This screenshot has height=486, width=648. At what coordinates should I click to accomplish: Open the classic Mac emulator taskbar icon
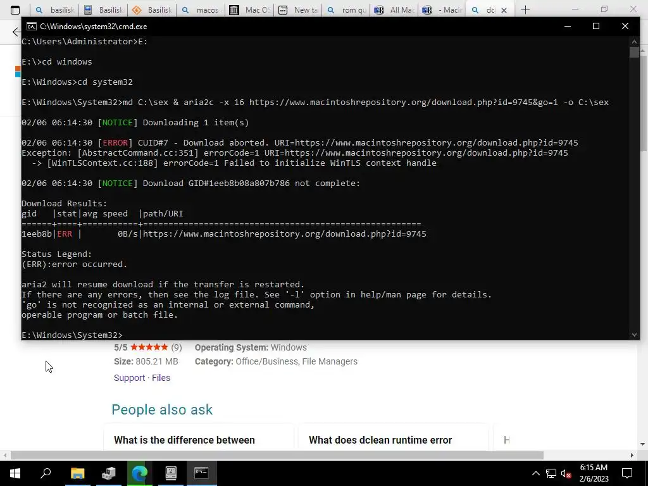[171, 473]
